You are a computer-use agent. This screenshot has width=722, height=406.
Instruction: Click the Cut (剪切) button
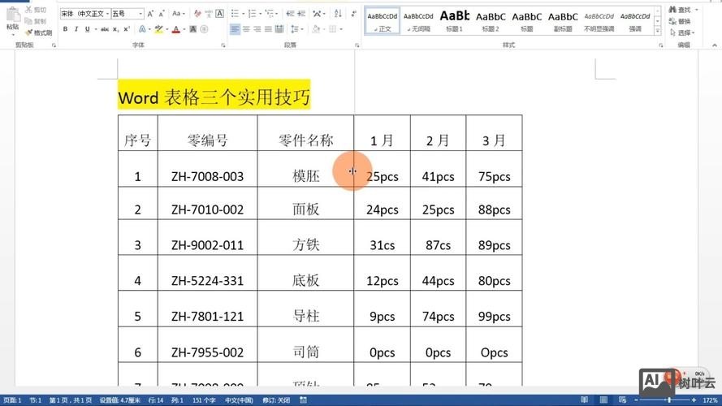[x=36, y=9]
